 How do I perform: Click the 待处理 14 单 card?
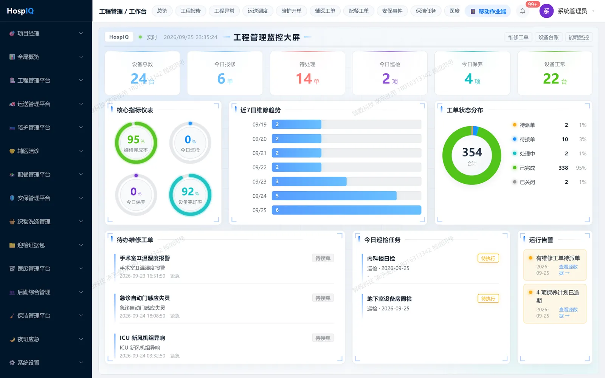click(307, 73)
